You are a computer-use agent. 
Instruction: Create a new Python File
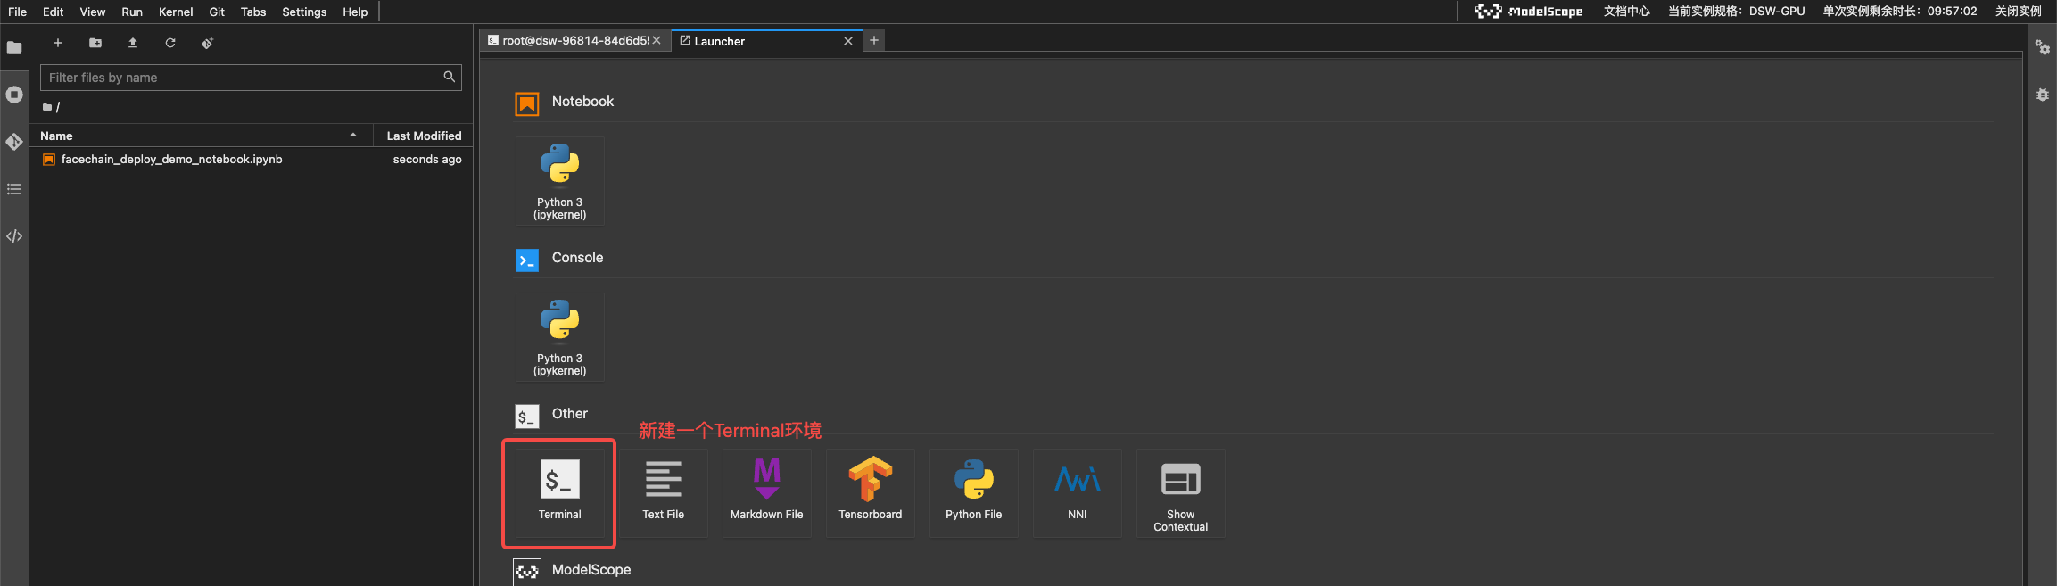[x=973, y=491]
